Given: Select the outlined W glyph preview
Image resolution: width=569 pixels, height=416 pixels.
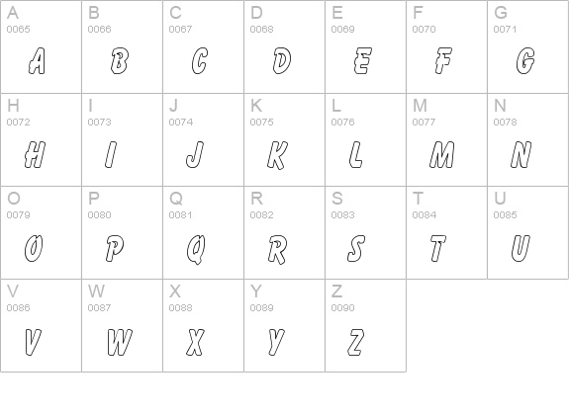Looking at the screenshot, I should click(x=120, y=342).
